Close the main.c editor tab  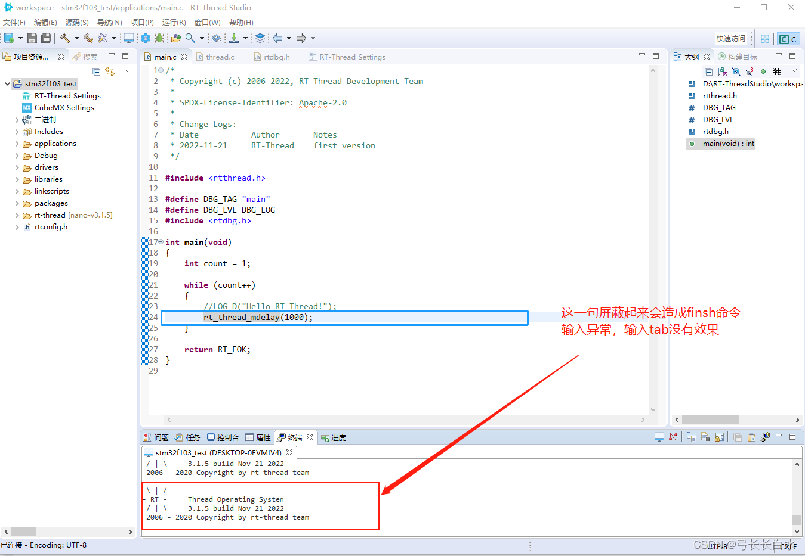(184, 57)
